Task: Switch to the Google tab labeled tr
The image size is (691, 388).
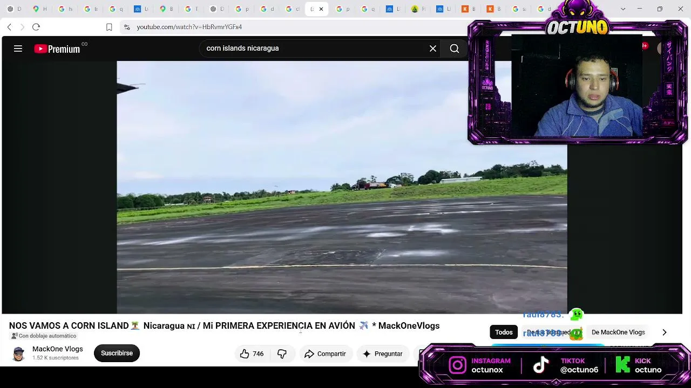Action: [91, 9]
